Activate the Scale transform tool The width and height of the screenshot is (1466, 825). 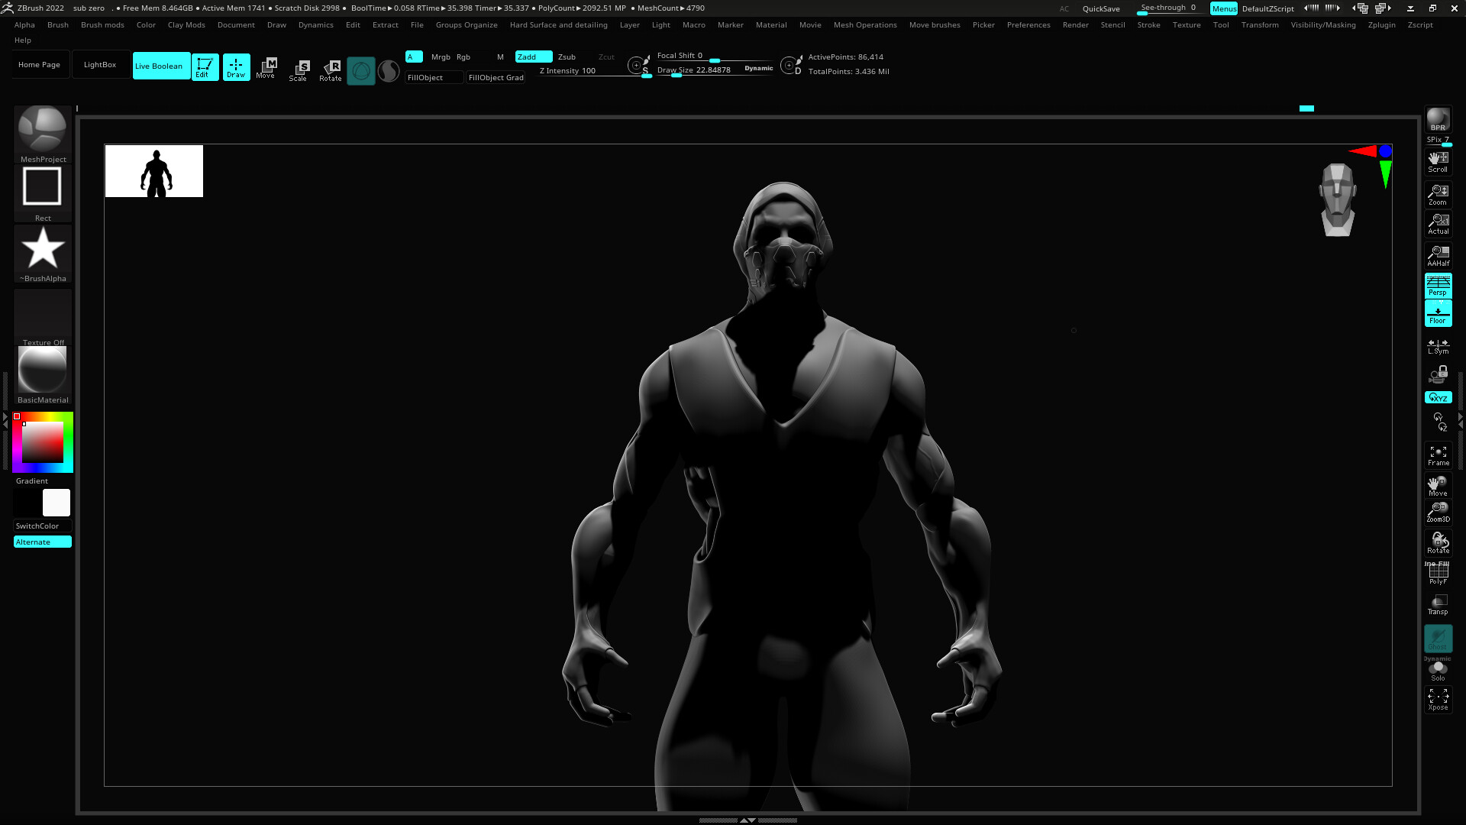[299, 70]
